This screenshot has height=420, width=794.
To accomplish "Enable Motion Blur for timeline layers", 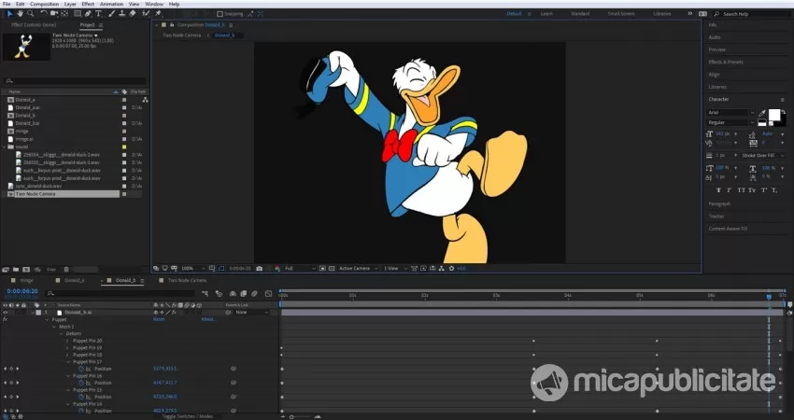I will click(254, 293).
